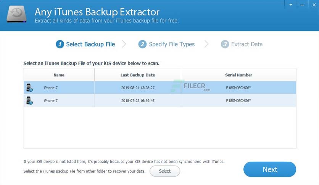Click device icon of 2019-08-21 backup row
The height and width of the screenshot is (185, 319).
tap(29, 88)
